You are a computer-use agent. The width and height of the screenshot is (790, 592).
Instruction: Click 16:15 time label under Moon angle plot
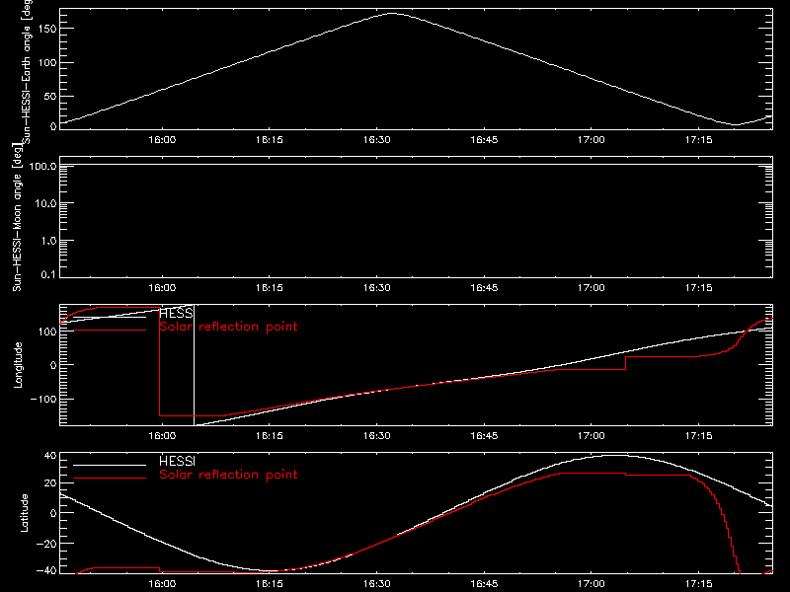click(x=270, y=288)
